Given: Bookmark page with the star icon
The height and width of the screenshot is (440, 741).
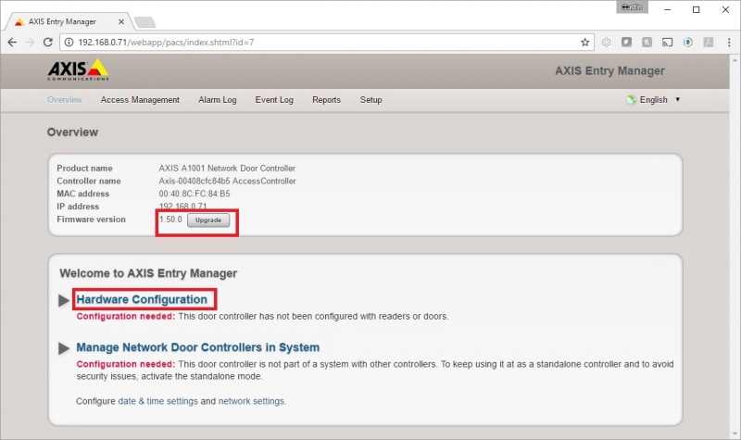Looking at the screenshot, I should pos(585,42).
